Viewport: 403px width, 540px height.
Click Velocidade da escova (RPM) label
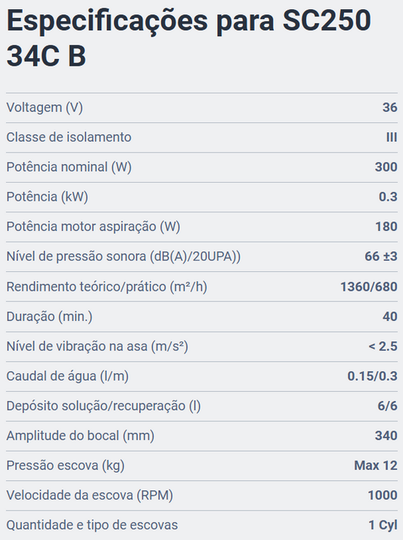tap(90, 495)
